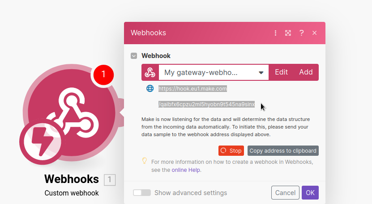Click the globe icon next to URL
This screenshot has width=372, height=204.
coord(150,88)
